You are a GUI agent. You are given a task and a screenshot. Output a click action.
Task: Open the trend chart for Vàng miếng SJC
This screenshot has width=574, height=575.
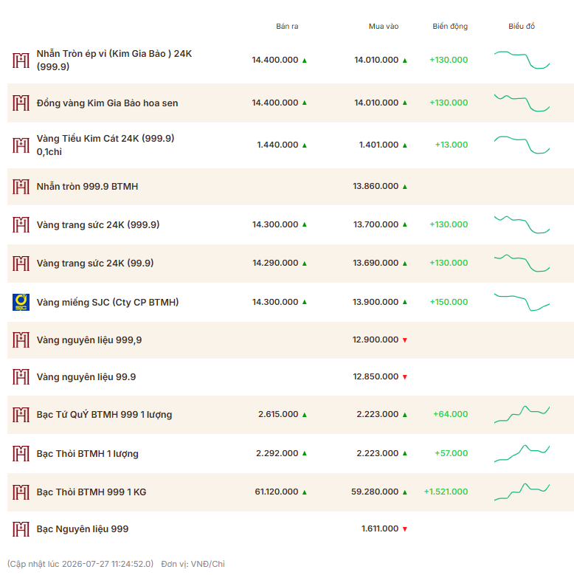coord(522,302)
